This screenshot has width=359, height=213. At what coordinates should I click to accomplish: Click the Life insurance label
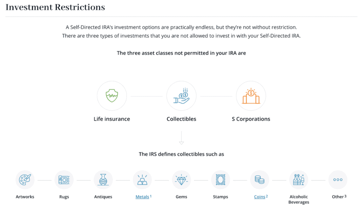112,119
